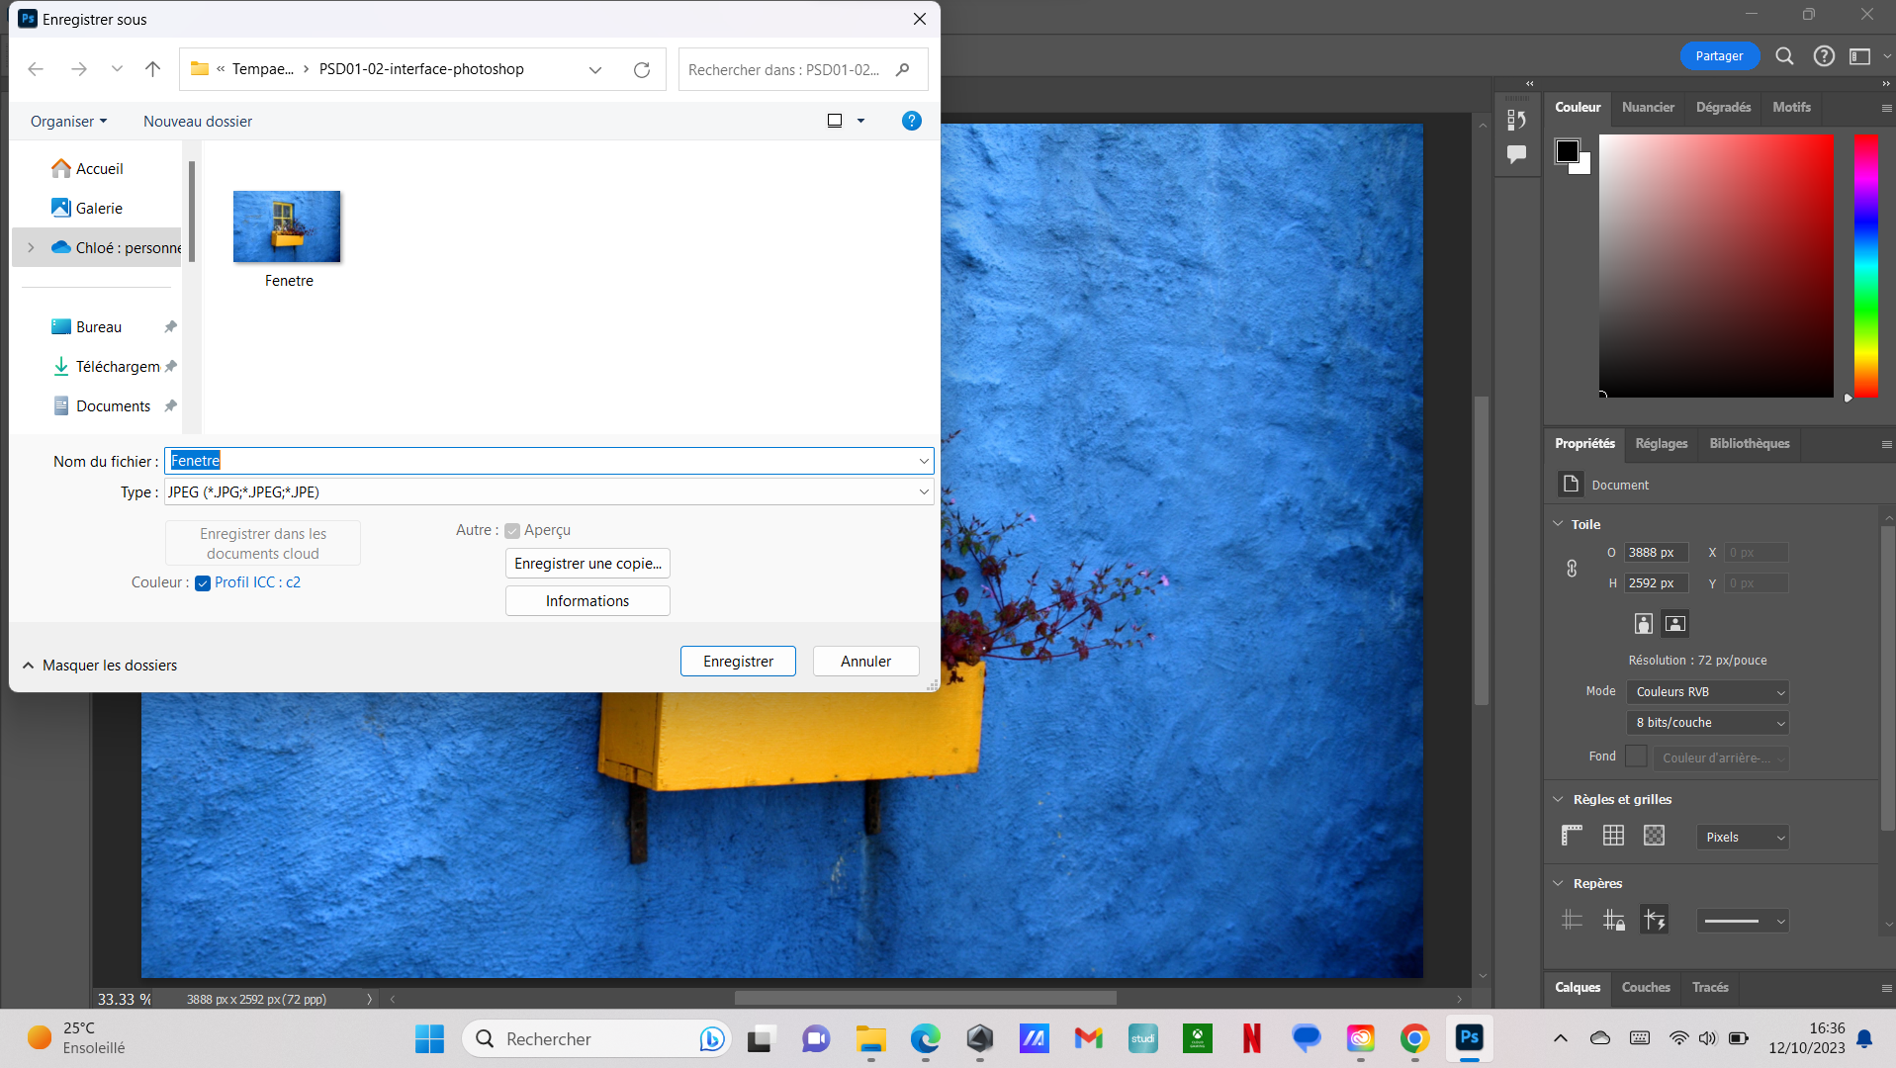Toggle the grid icon in Règles et grilles

point(1613,836)
